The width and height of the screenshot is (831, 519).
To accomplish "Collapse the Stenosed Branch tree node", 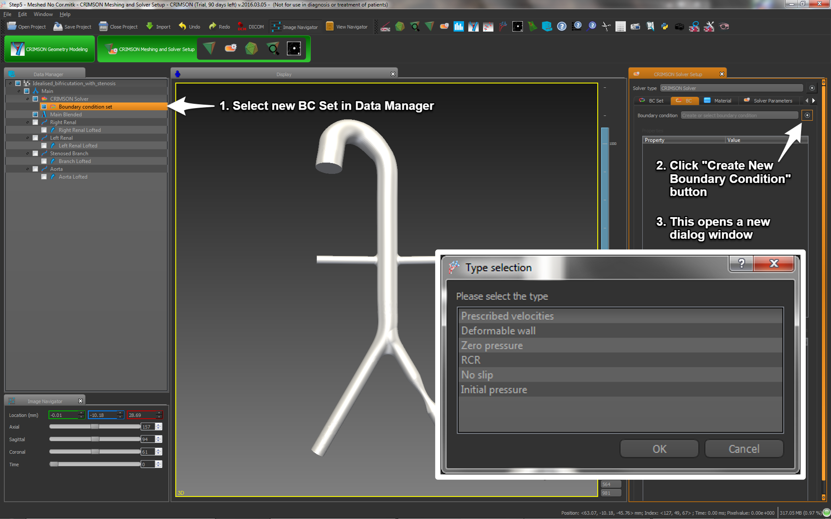I will click(27, 154).
